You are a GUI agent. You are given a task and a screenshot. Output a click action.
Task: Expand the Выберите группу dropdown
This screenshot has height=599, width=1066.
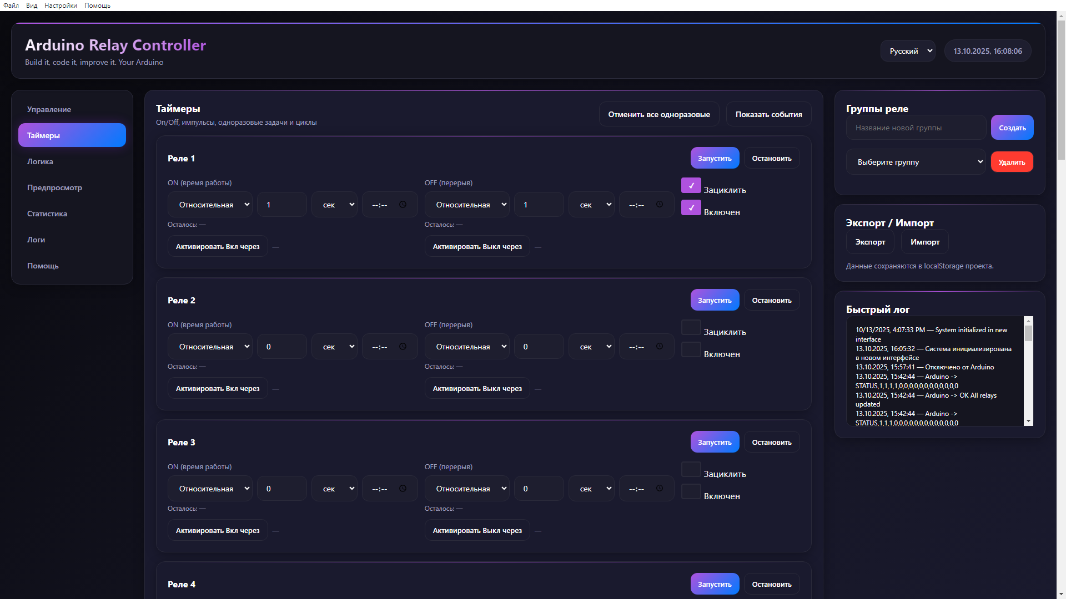pos(916,162)
